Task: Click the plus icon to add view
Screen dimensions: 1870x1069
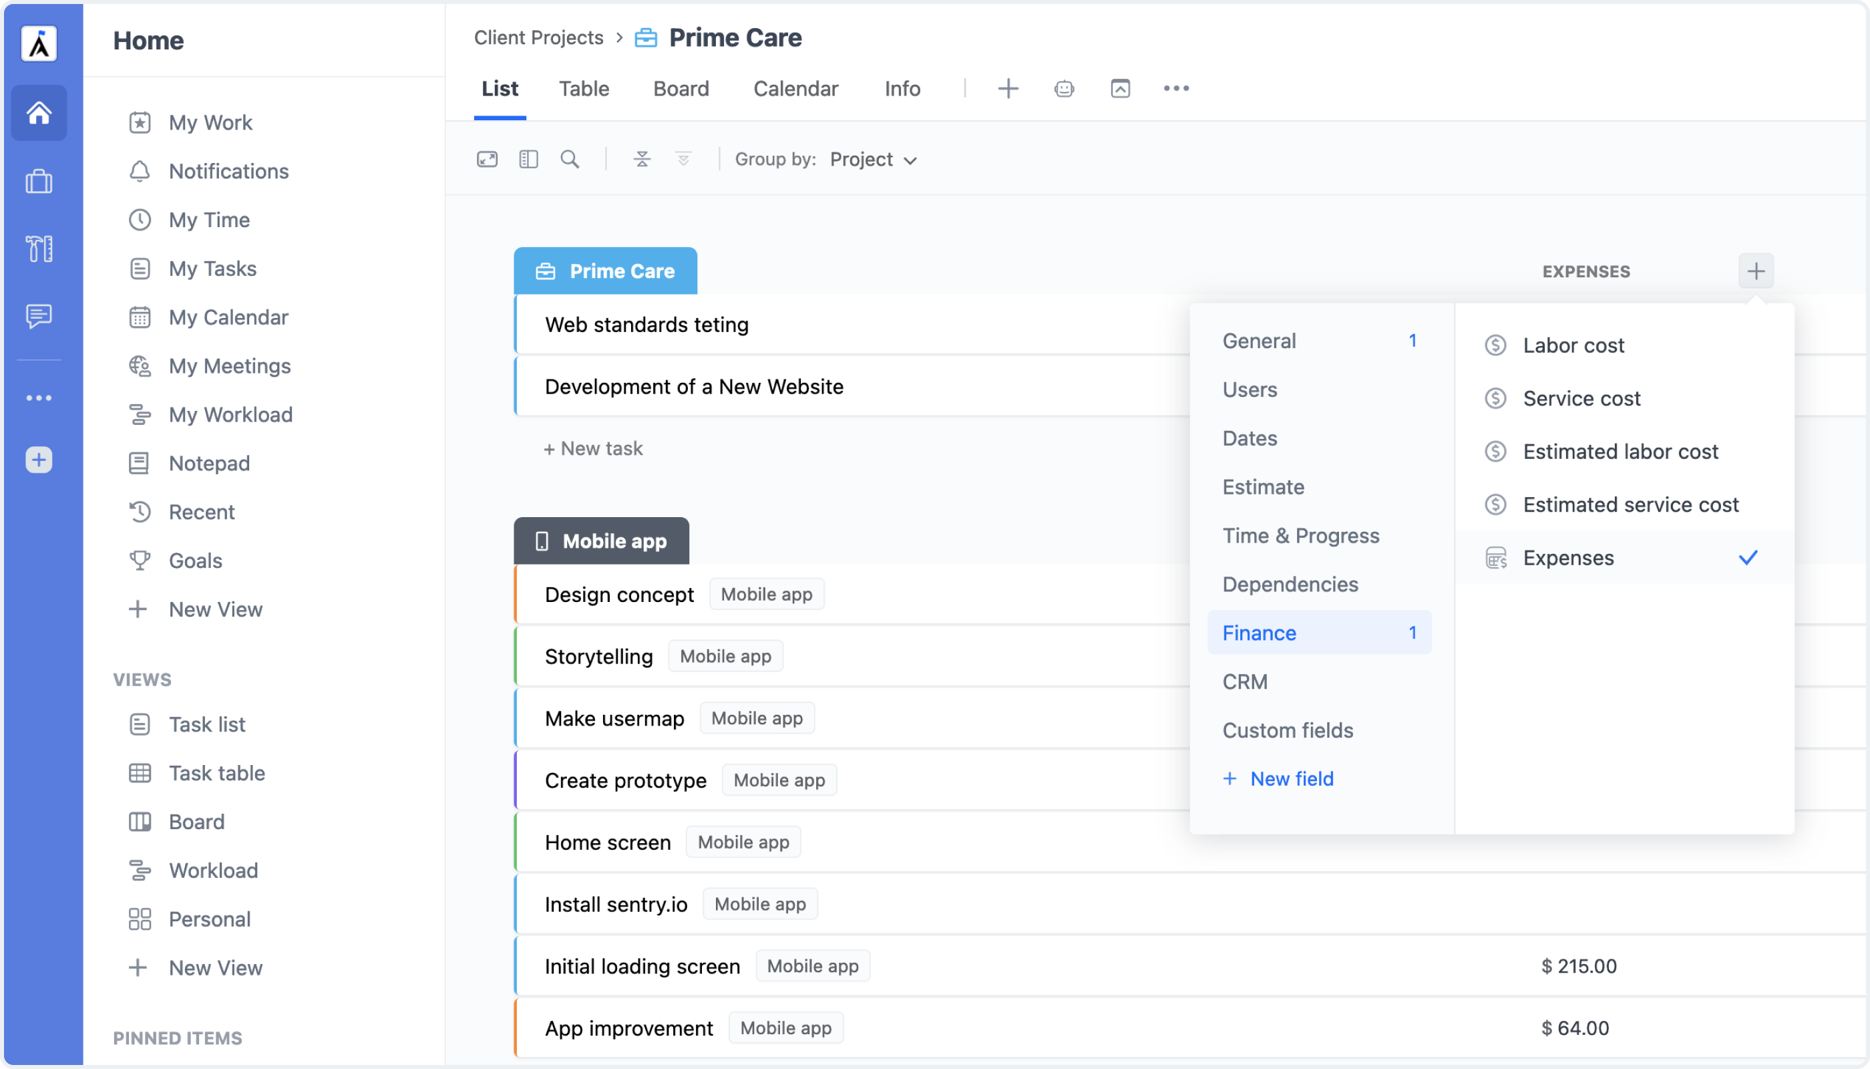Action: [x=1008, y=89]
